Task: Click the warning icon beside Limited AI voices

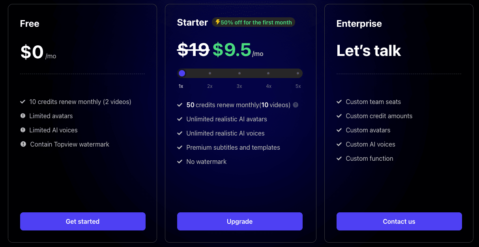Action: [x=23, y=130]
